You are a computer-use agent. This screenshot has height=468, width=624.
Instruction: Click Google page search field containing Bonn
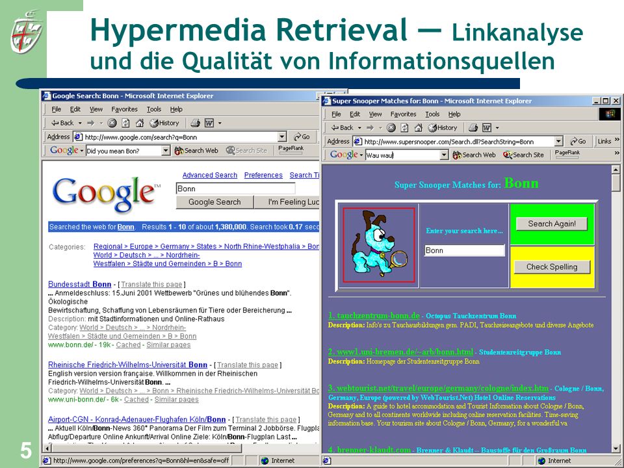pos(235,188)
